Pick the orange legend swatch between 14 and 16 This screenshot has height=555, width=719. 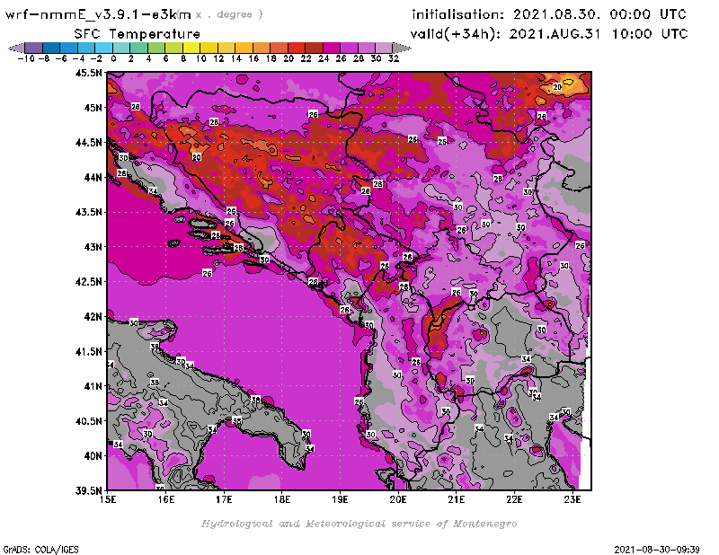click(244, 48)
